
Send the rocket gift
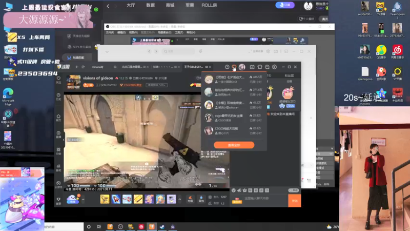tap(116, 199)
